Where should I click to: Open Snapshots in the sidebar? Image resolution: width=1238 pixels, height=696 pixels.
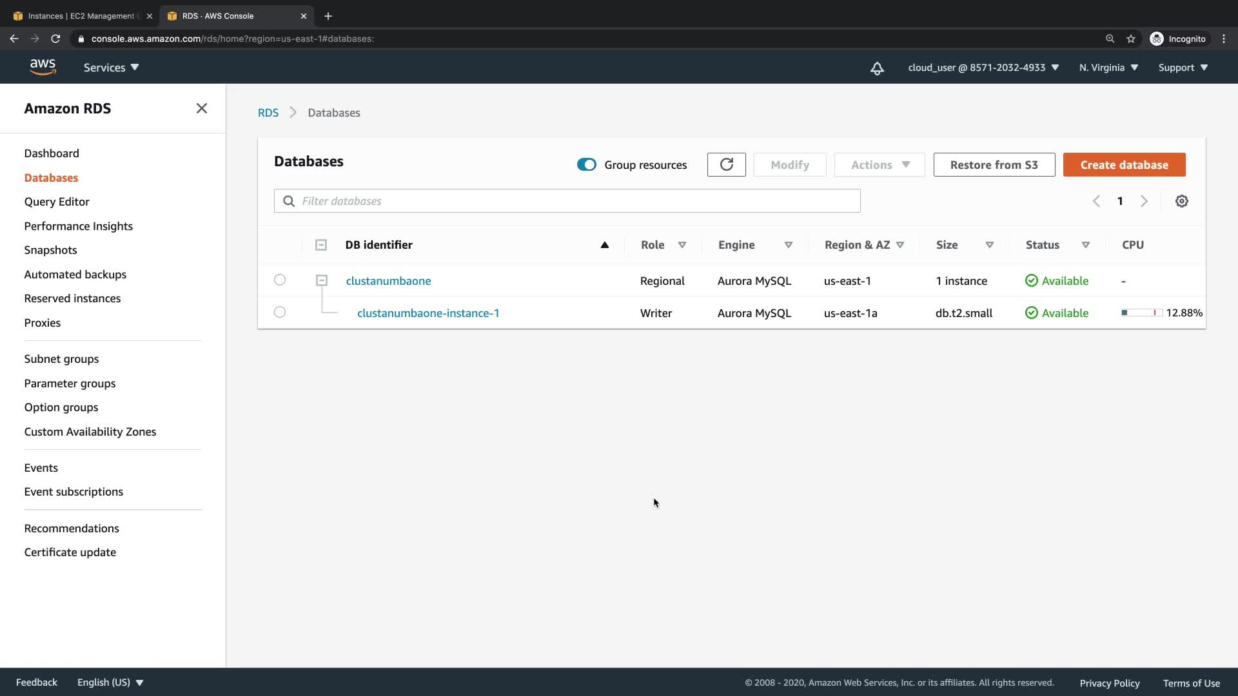(x=50, y=250)
